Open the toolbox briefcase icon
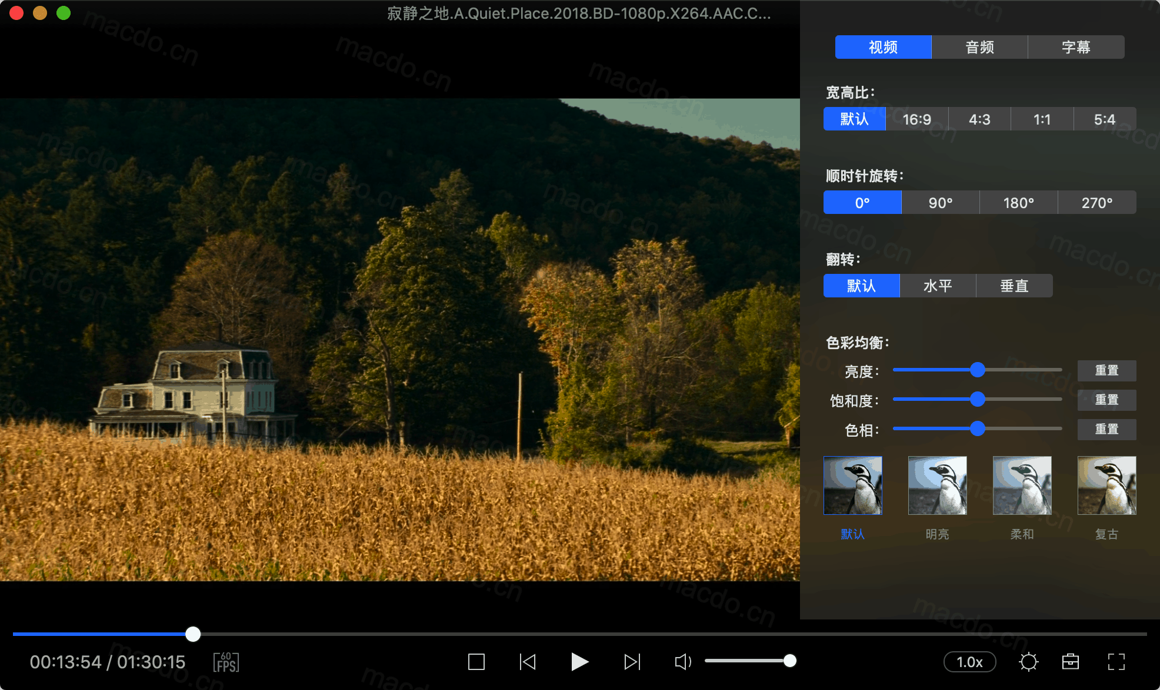Screen dimensions: 1160x690 tap(1071, 662)
